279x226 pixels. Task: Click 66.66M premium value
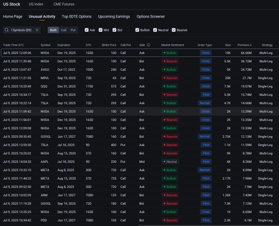pos(246,53)
